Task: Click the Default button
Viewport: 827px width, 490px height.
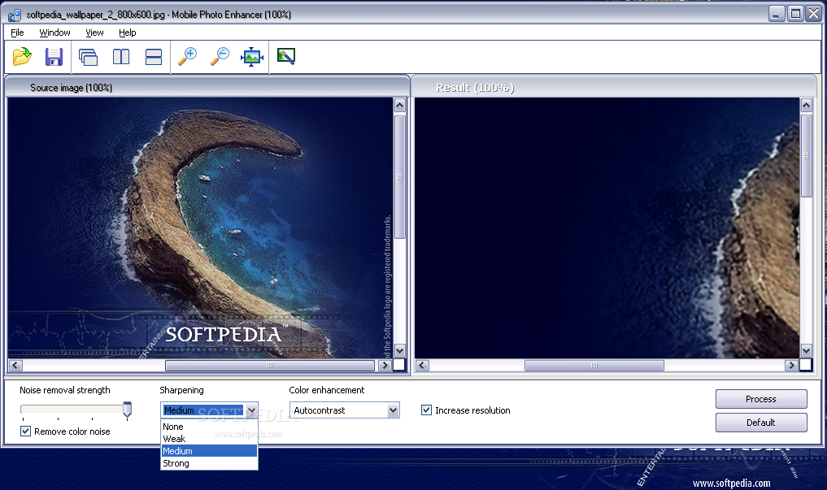Action: click(x=761, y=423)
